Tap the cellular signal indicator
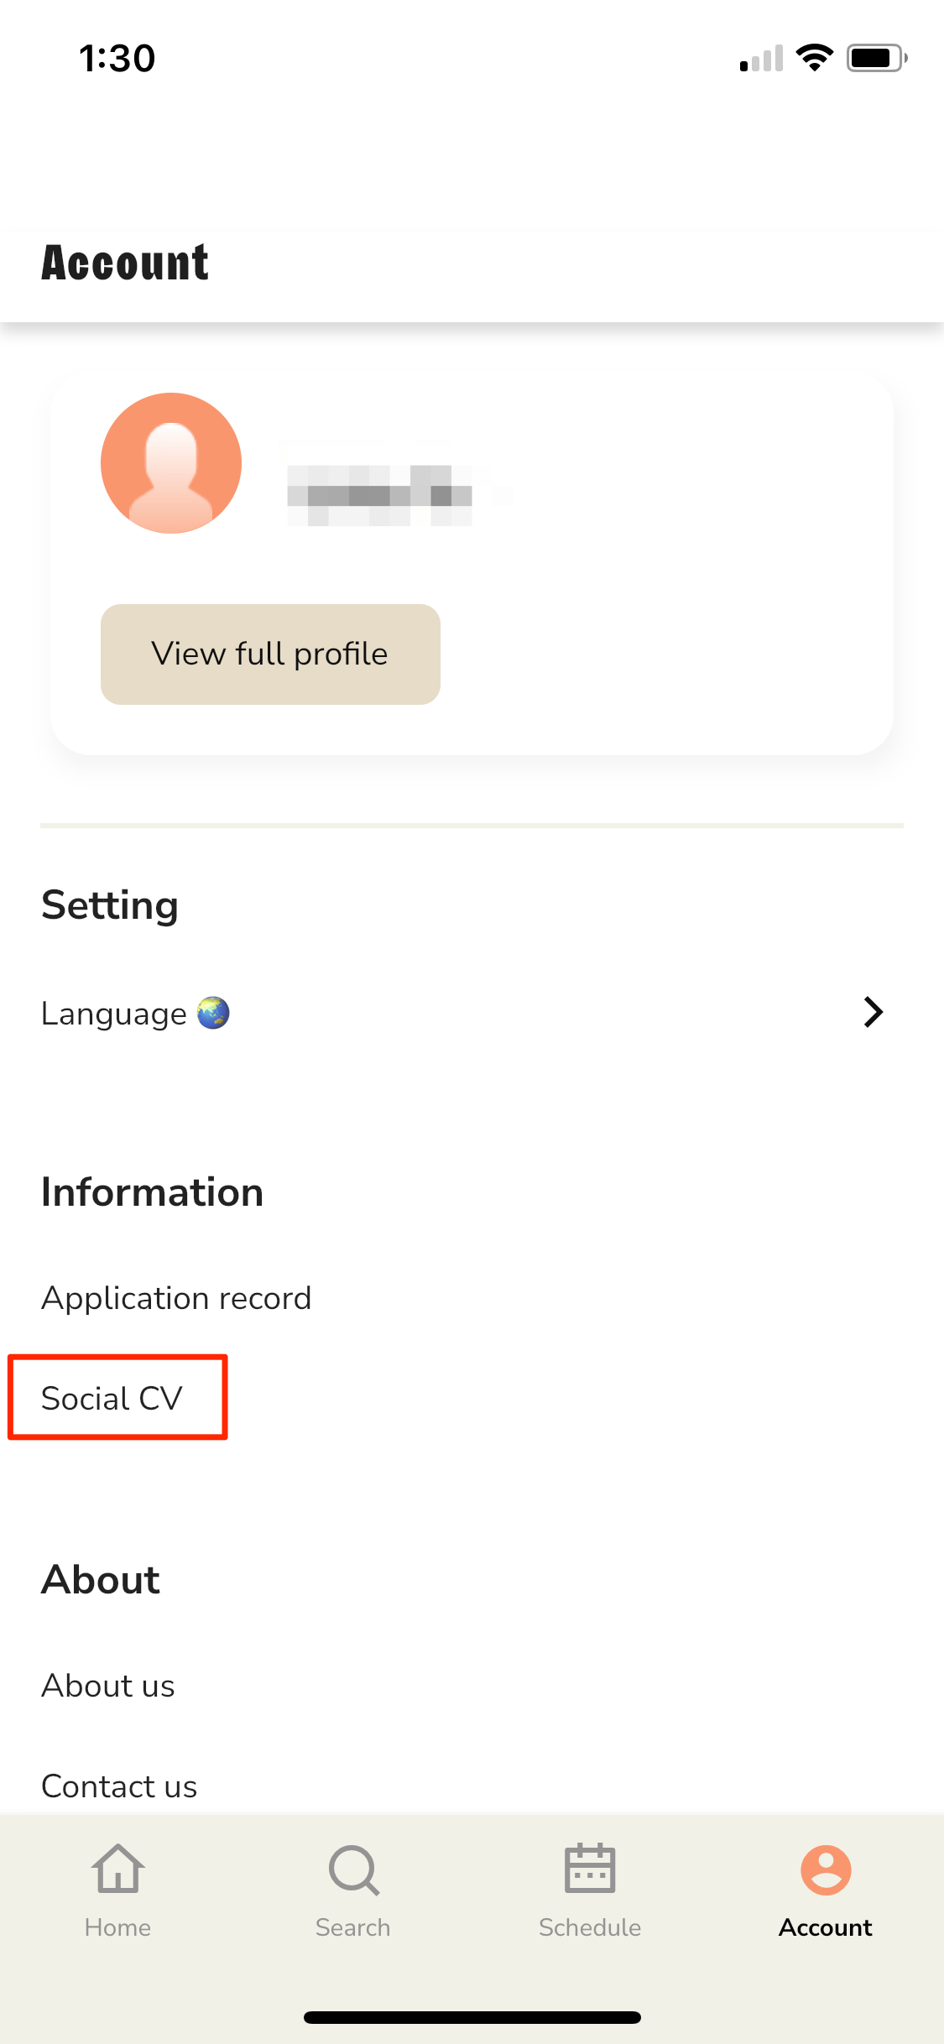The image size is (944, 2044). point(761,58)
